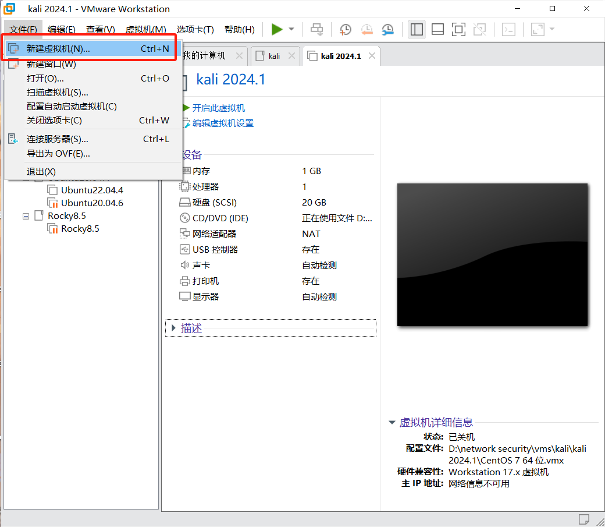This screenshot has height=527, width=605.
Task: Open the 选项卡(T) menu
Action: point(195,30)
